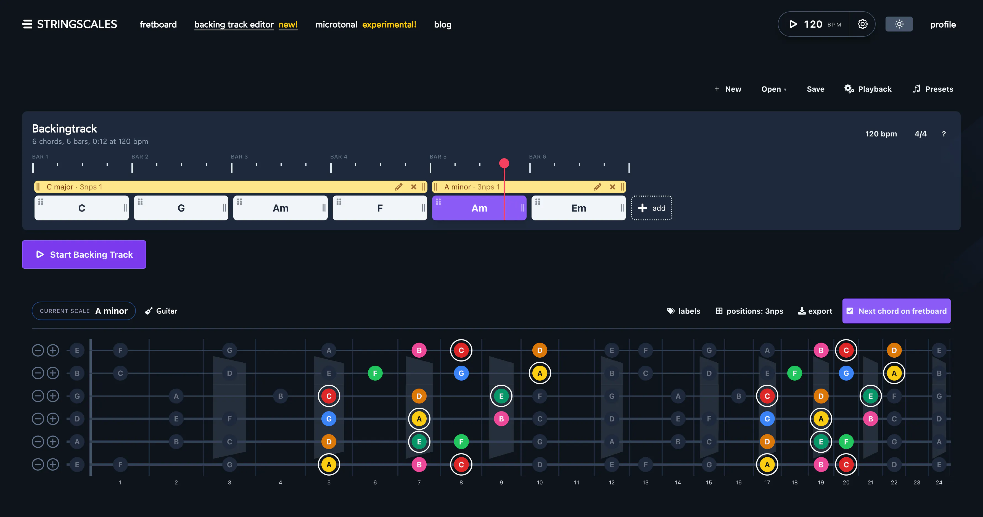
Task: Expand the Open dropdown
Action: coord(774,89)
